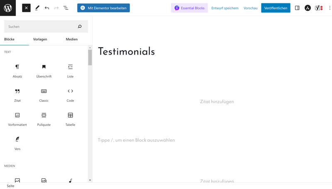332x189 pixels.
Task: Open the Vorschau preview
Action: [x=251, y=8]
